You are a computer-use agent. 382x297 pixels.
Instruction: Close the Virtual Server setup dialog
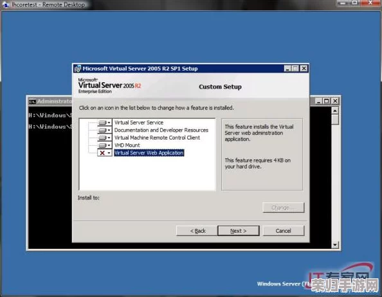click(304, 69)
